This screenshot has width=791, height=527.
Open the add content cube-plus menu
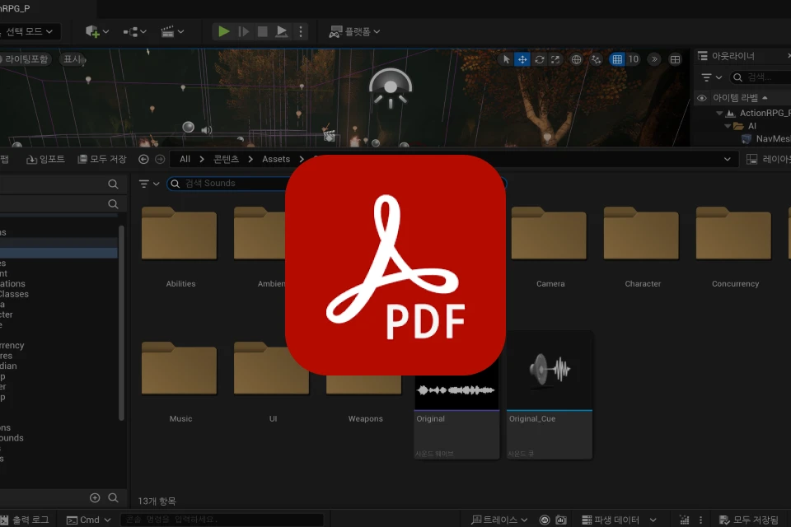click(97, 32)
